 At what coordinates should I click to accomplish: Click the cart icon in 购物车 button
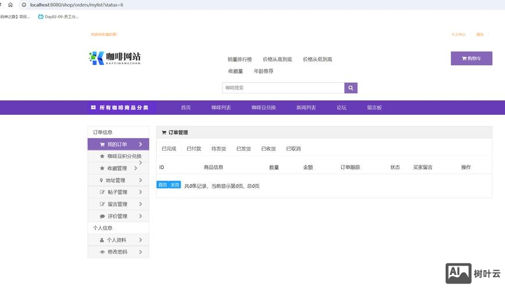(464, 59)
